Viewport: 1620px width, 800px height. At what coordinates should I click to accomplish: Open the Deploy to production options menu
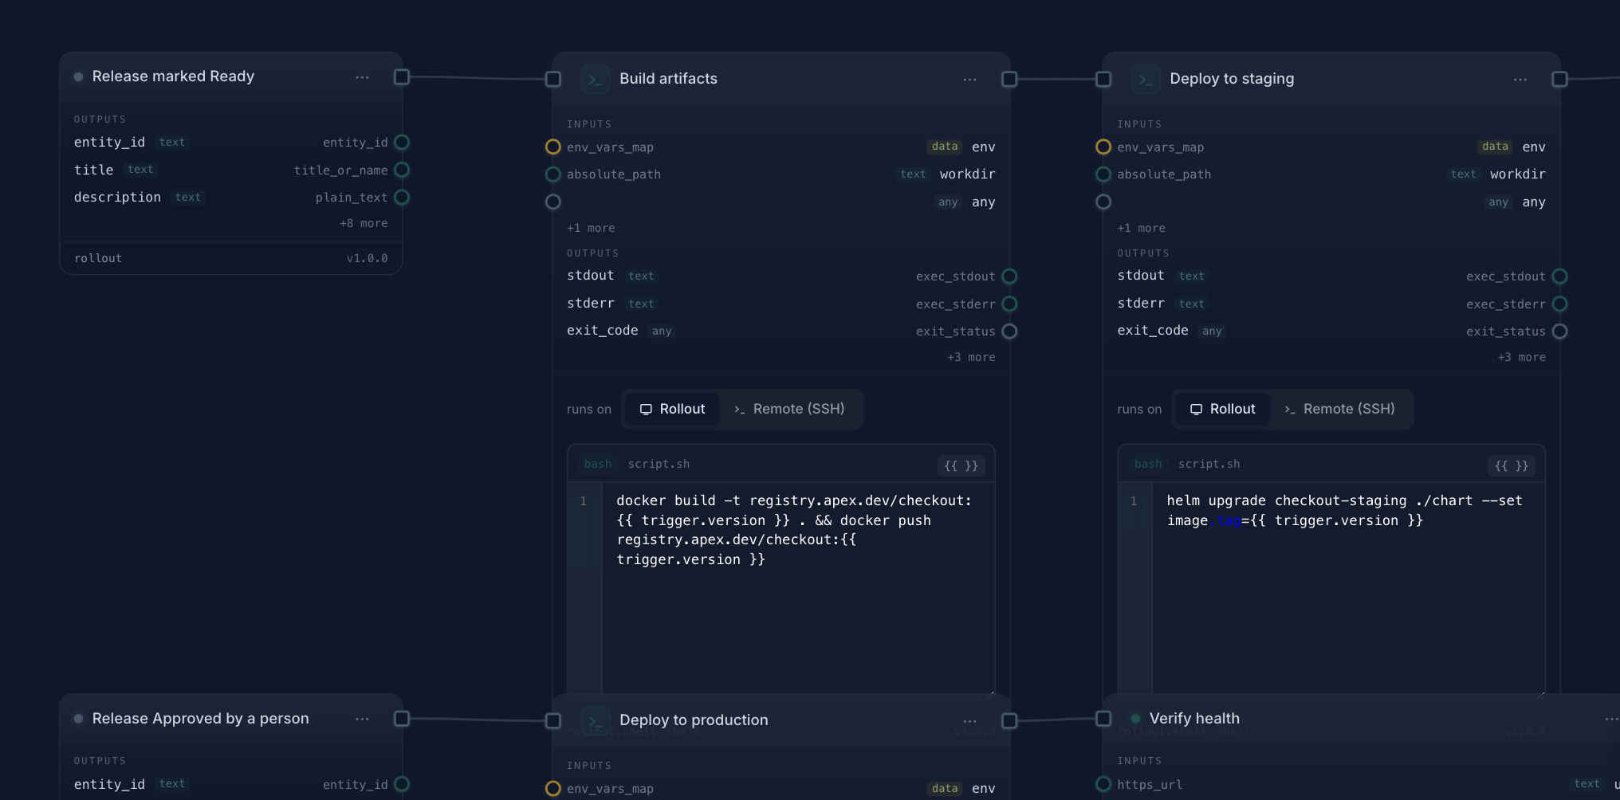(969, 721)
